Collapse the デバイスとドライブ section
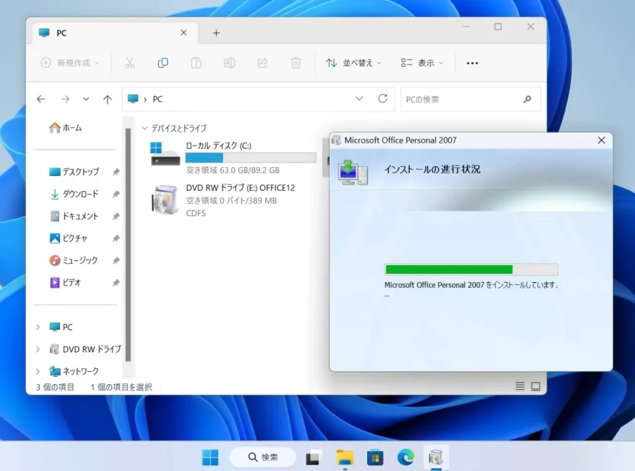 [x=145, y=128]
